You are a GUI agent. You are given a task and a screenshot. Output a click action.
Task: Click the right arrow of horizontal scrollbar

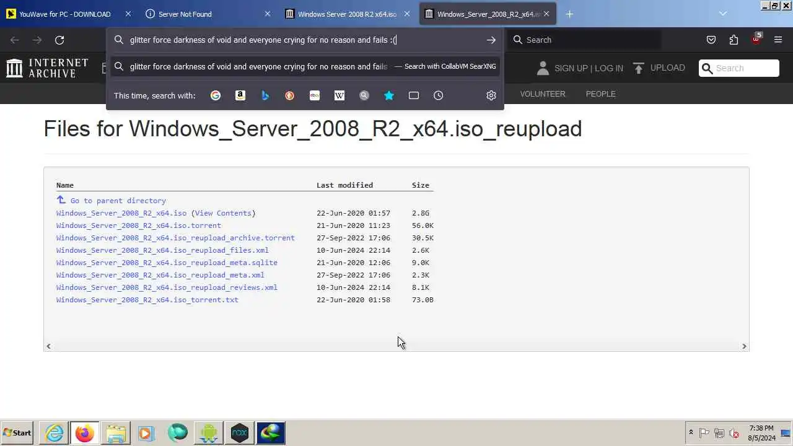[744, 346]
